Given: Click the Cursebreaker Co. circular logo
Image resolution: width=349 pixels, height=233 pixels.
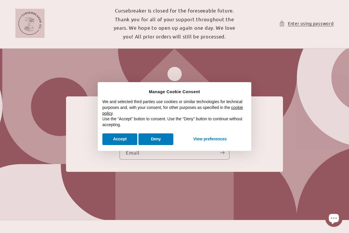Looking at the screenshot, I should tap(30, 23).
